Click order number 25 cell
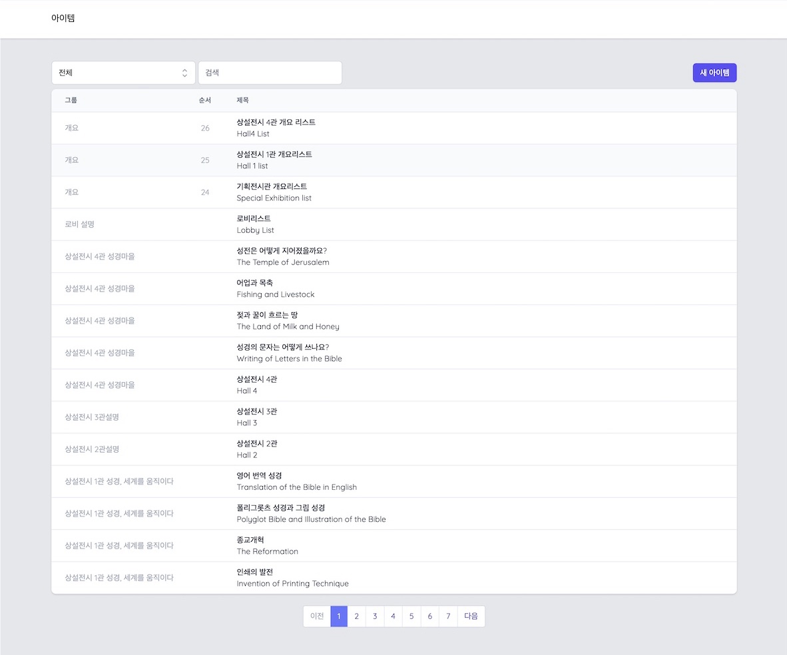 (x=205, y=160)
